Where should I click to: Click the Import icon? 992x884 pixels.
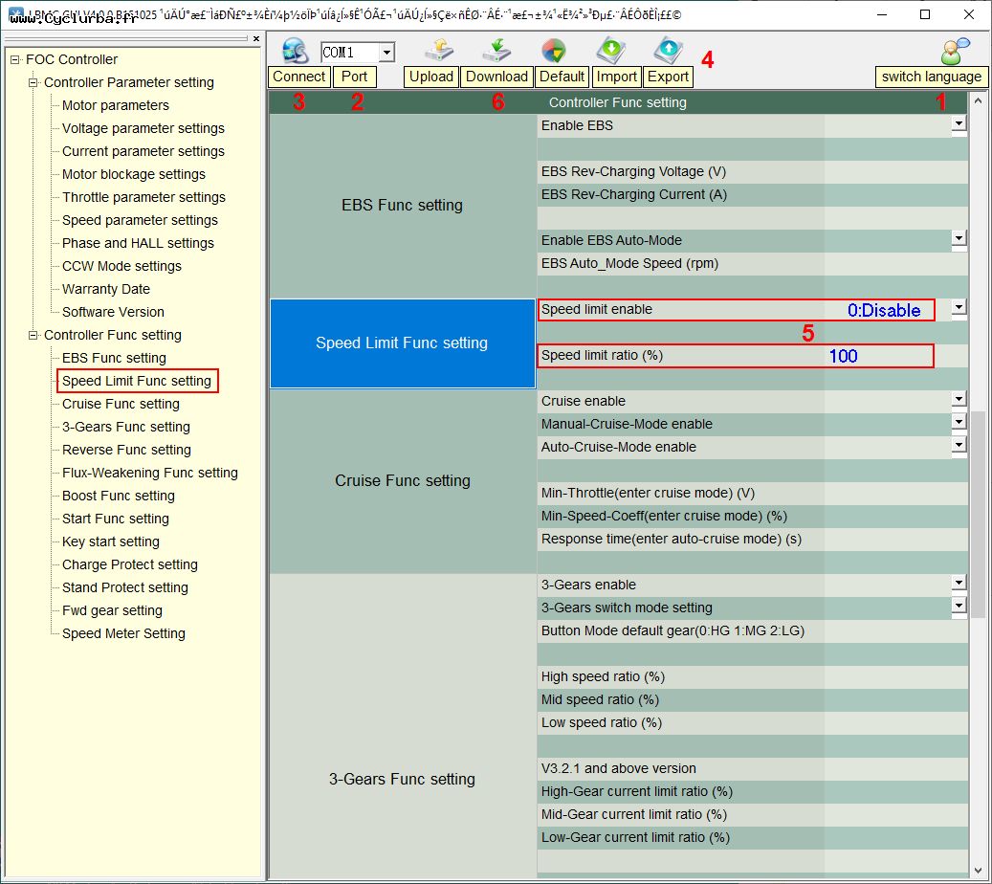point(610,51)
